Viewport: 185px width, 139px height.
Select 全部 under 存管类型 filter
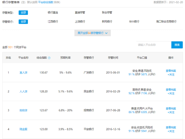23,12
